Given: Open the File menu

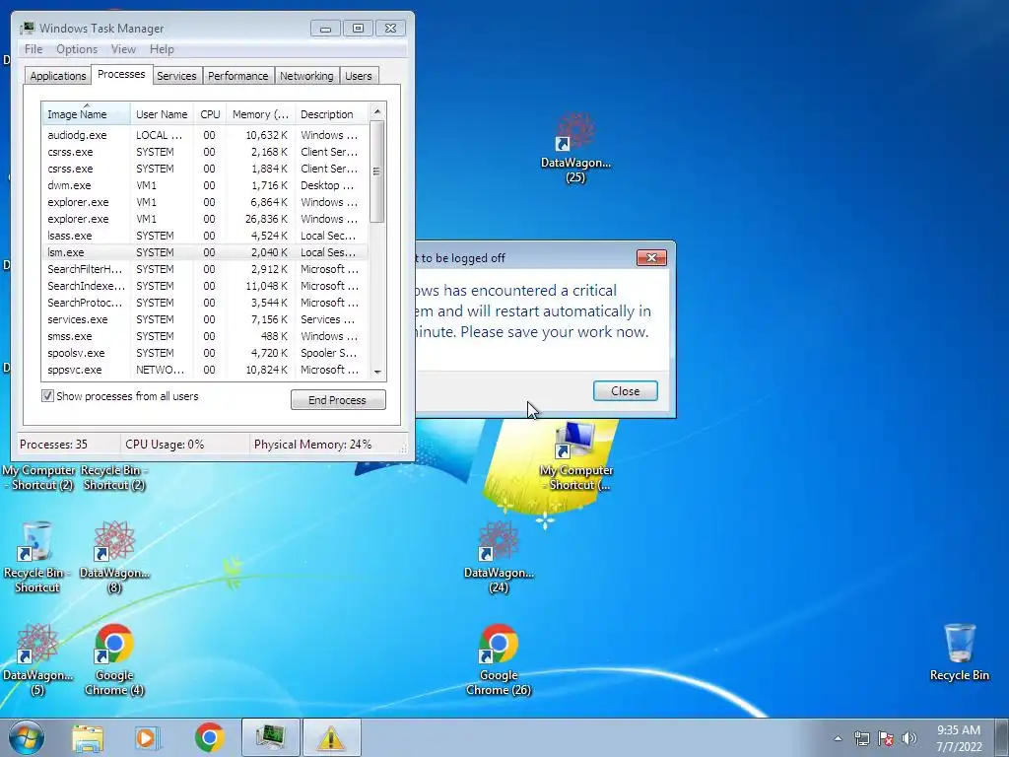Looking at the screenshot, I should tap(34, 49).
